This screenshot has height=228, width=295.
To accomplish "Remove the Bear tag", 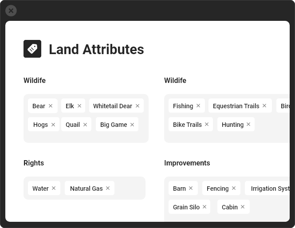I will pyautogui.click(x=51, y=106).
